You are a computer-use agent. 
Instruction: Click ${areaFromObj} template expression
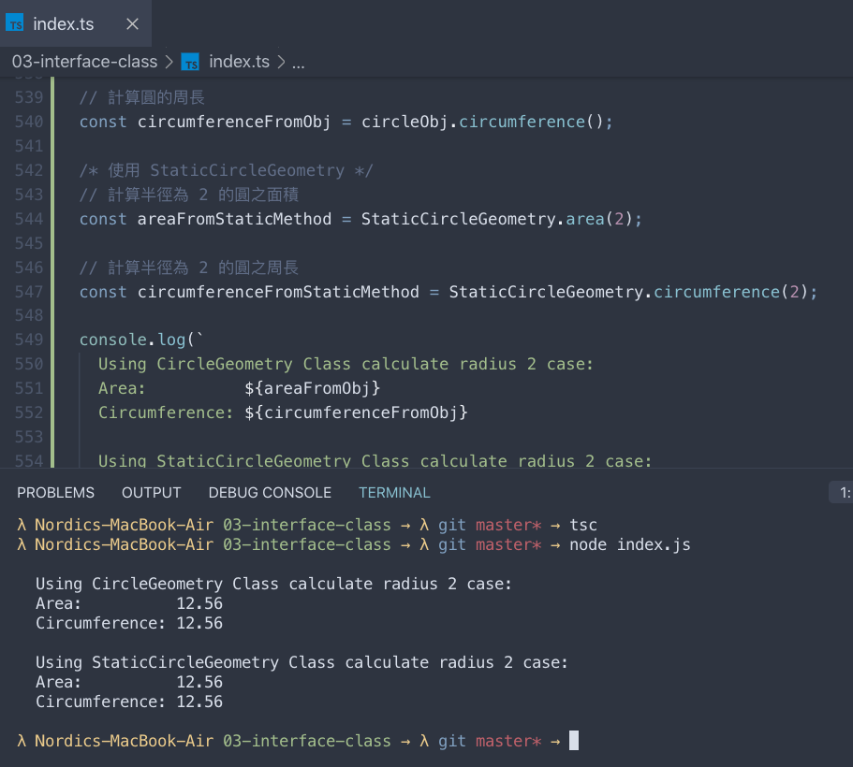[x=312, y=388]
